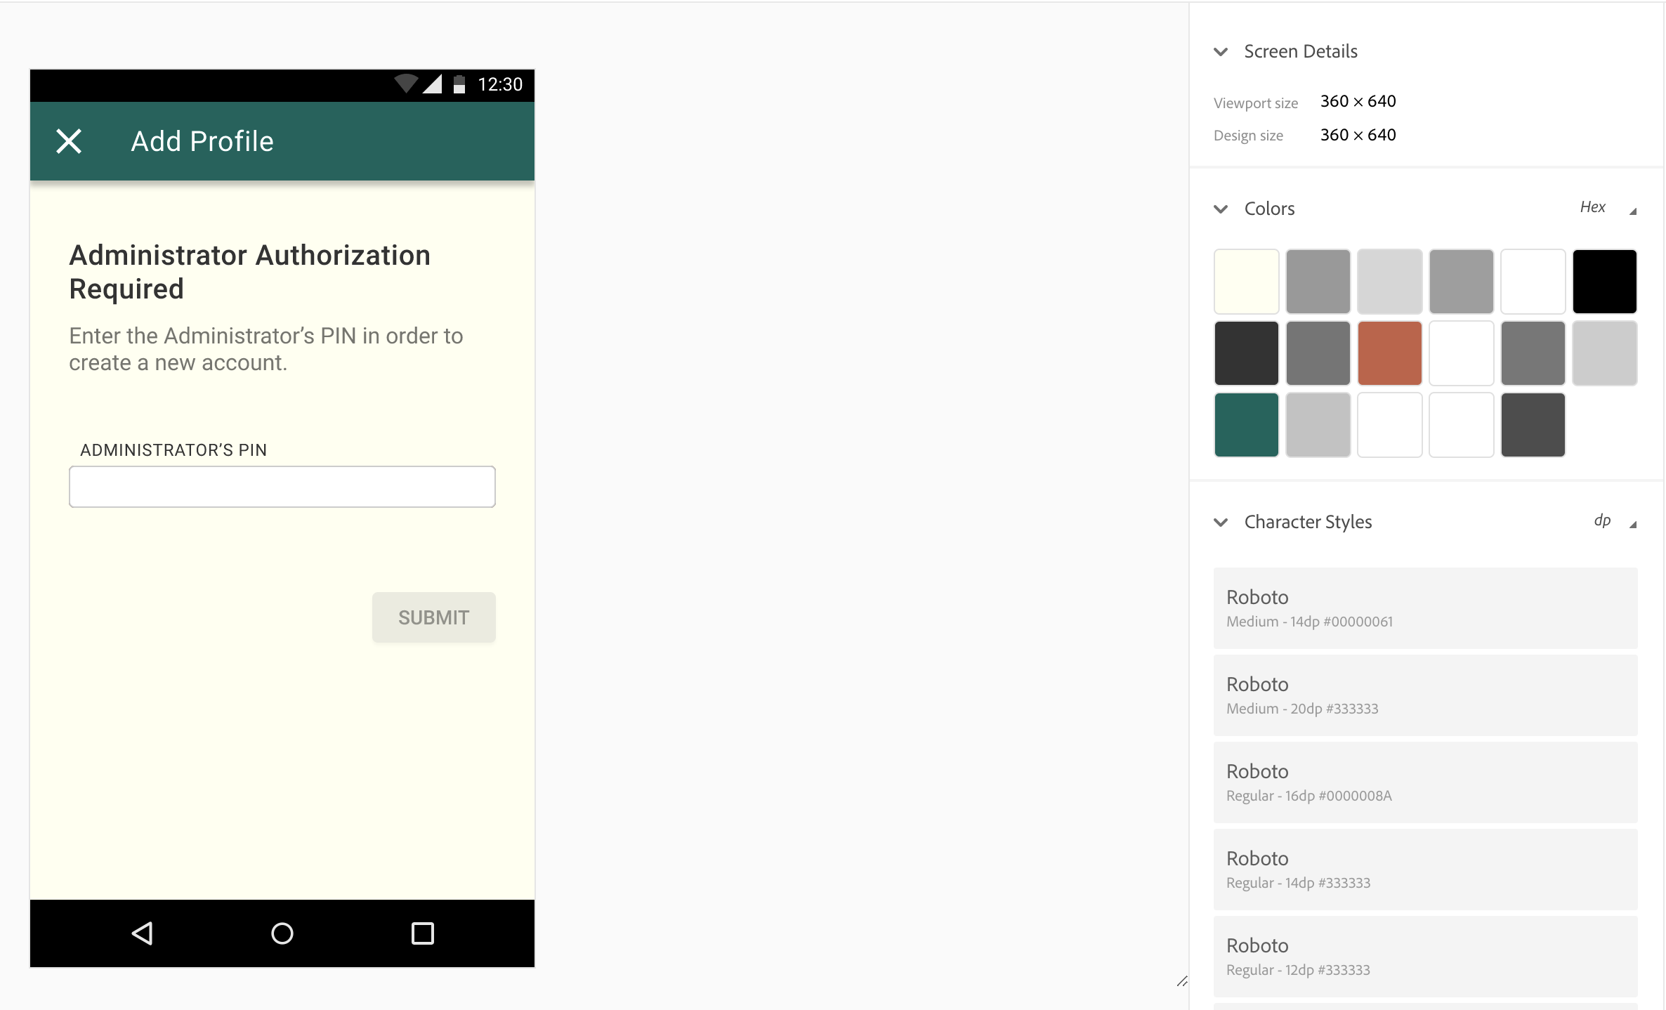This screenshot has height=1010, width=1666.
Task: Open the dp unit dropdown
Action: (1615, 521)
